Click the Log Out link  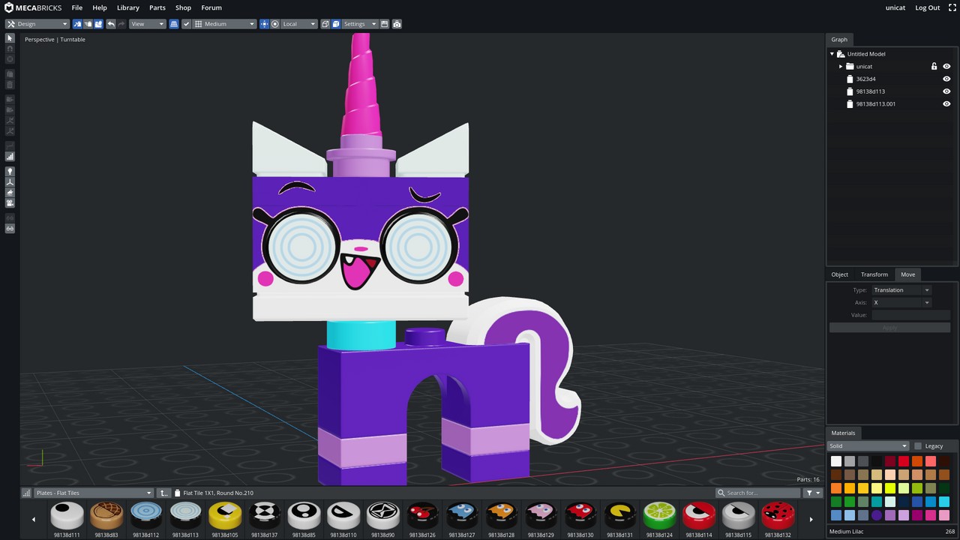[928, 7]
